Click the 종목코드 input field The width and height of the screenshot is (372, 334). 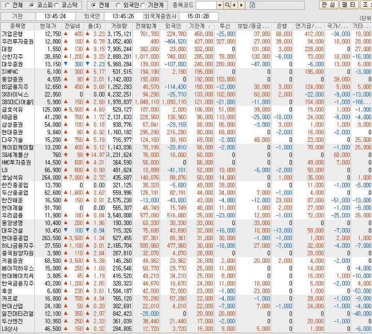[206, 5]
